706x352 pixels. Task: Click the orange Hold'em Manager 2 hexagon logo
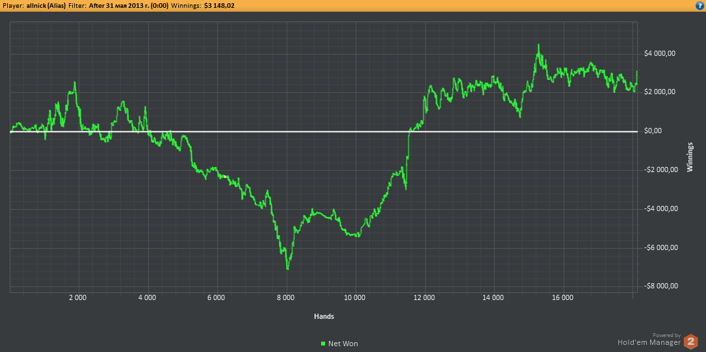[692, 341]
